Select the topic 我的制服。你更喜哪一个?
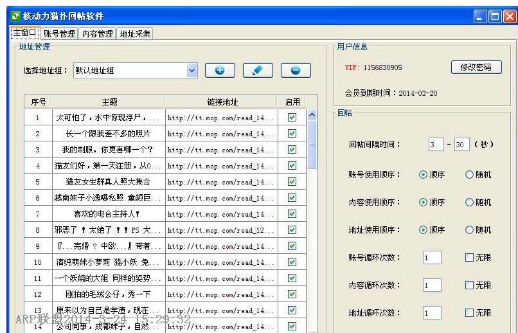Viewport: 518px width, 333px height. [108, 150]
